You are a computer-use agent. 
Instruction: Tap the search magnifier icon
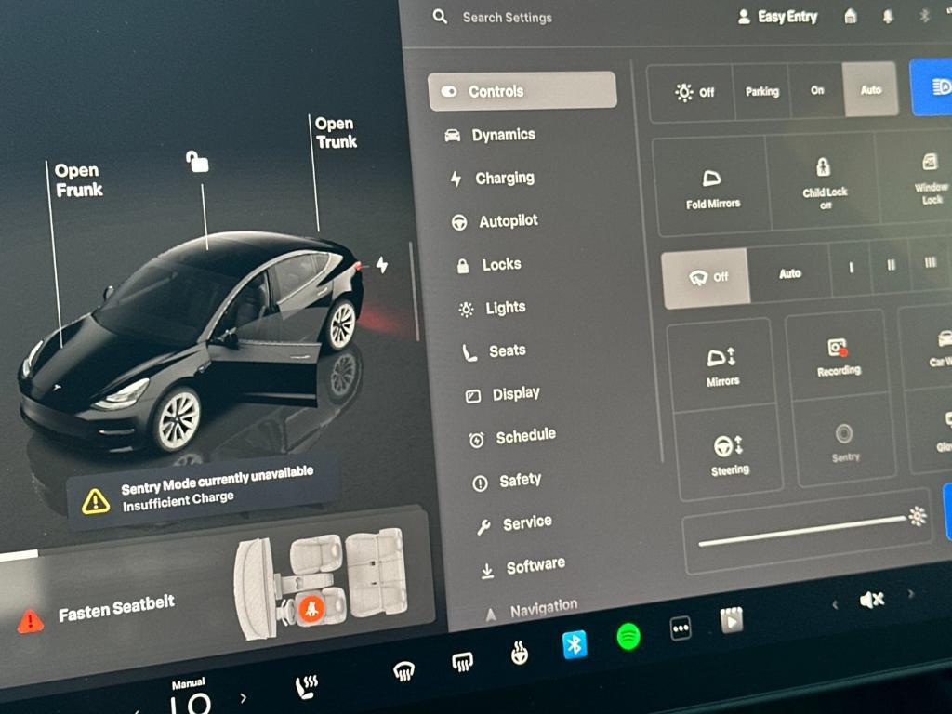[440, 17]
